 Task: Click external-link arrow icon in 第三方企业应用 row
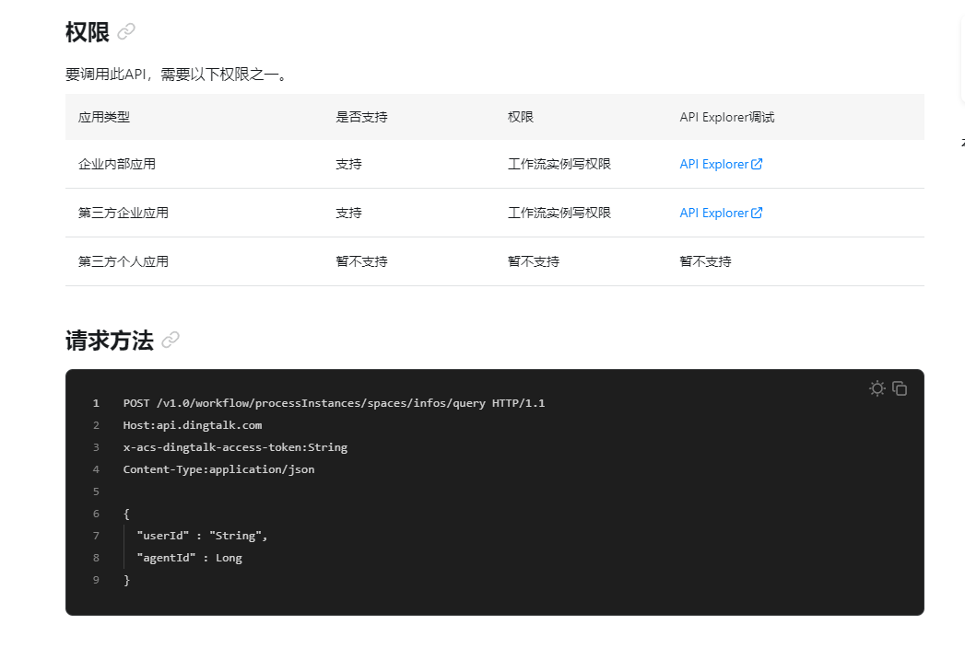click(x=757, y=213)
